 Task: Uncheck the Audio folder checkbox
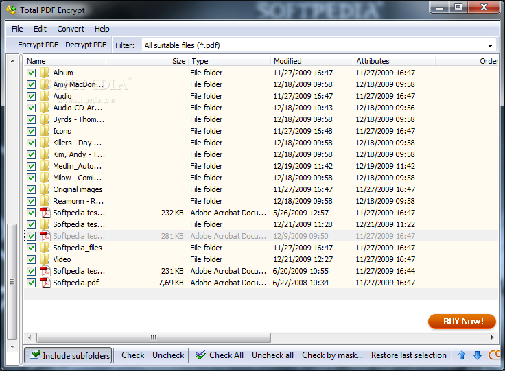point(32,96)
